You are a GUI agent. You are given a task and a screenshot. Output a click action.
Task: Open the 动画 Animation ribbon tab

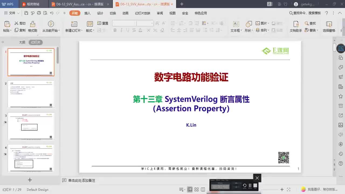pos(125,13)
